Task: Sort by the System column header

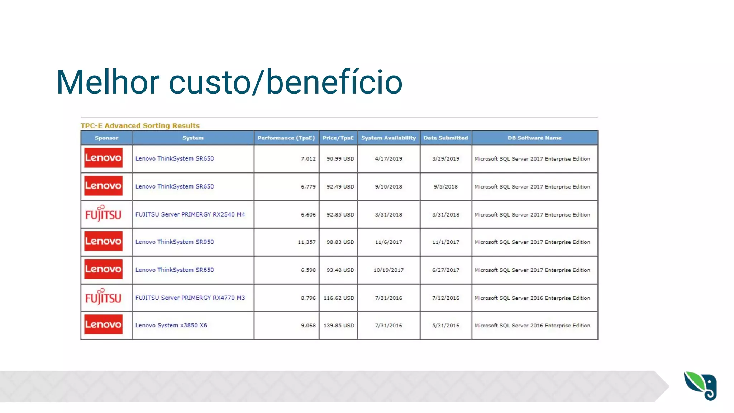Action: [193, 138]
